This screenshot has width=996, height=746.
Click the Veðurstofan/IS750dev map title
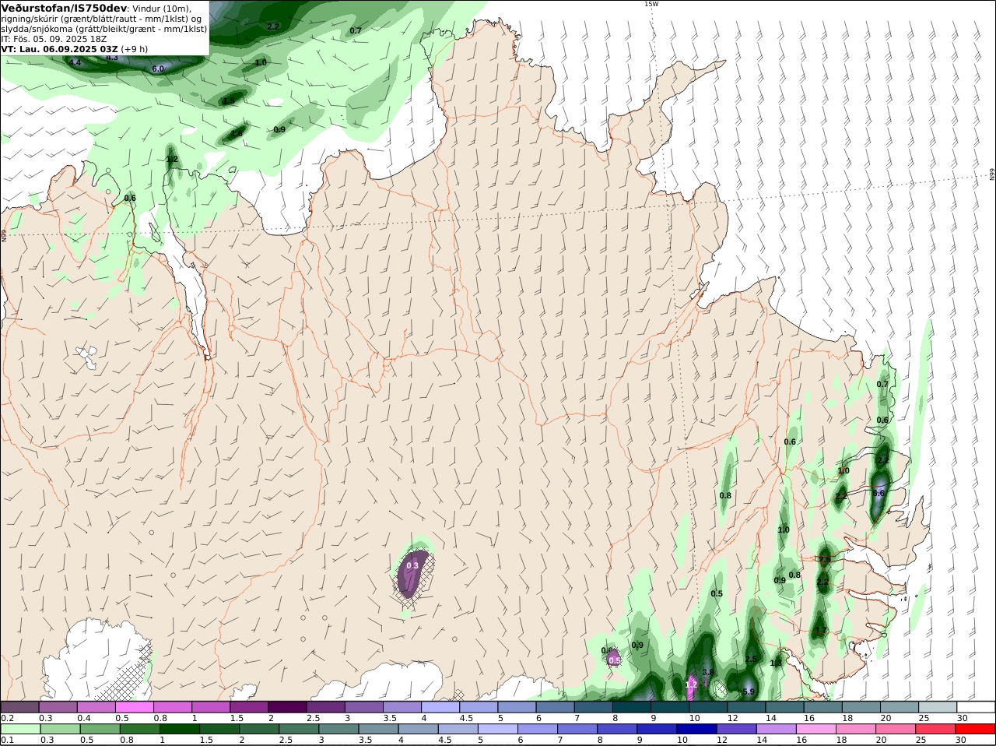pos(64,8)
